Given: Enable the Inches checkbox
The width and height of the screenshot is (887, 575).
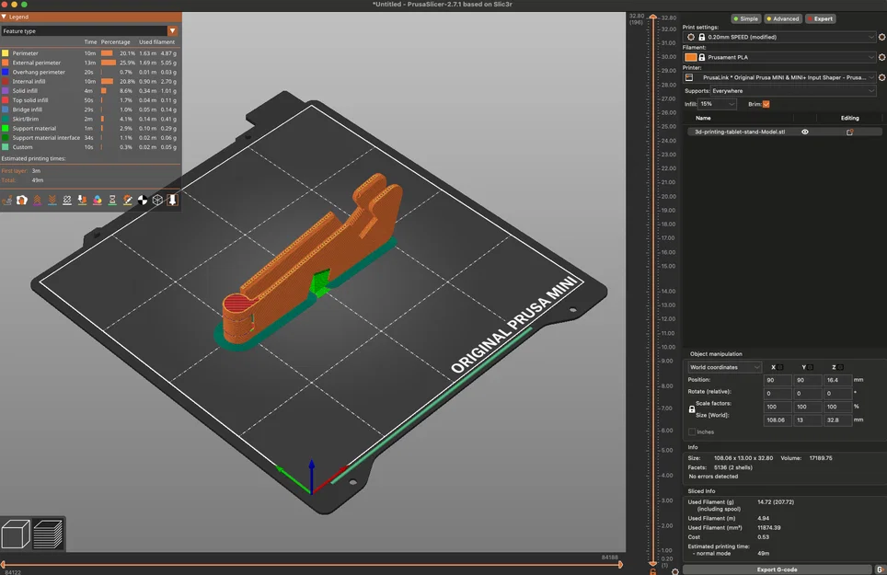Looking at the screenshot, I should (692, 431).
